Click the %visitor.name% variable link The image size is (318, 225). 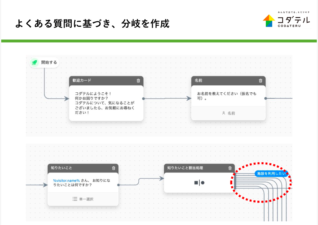click(66, 180)
